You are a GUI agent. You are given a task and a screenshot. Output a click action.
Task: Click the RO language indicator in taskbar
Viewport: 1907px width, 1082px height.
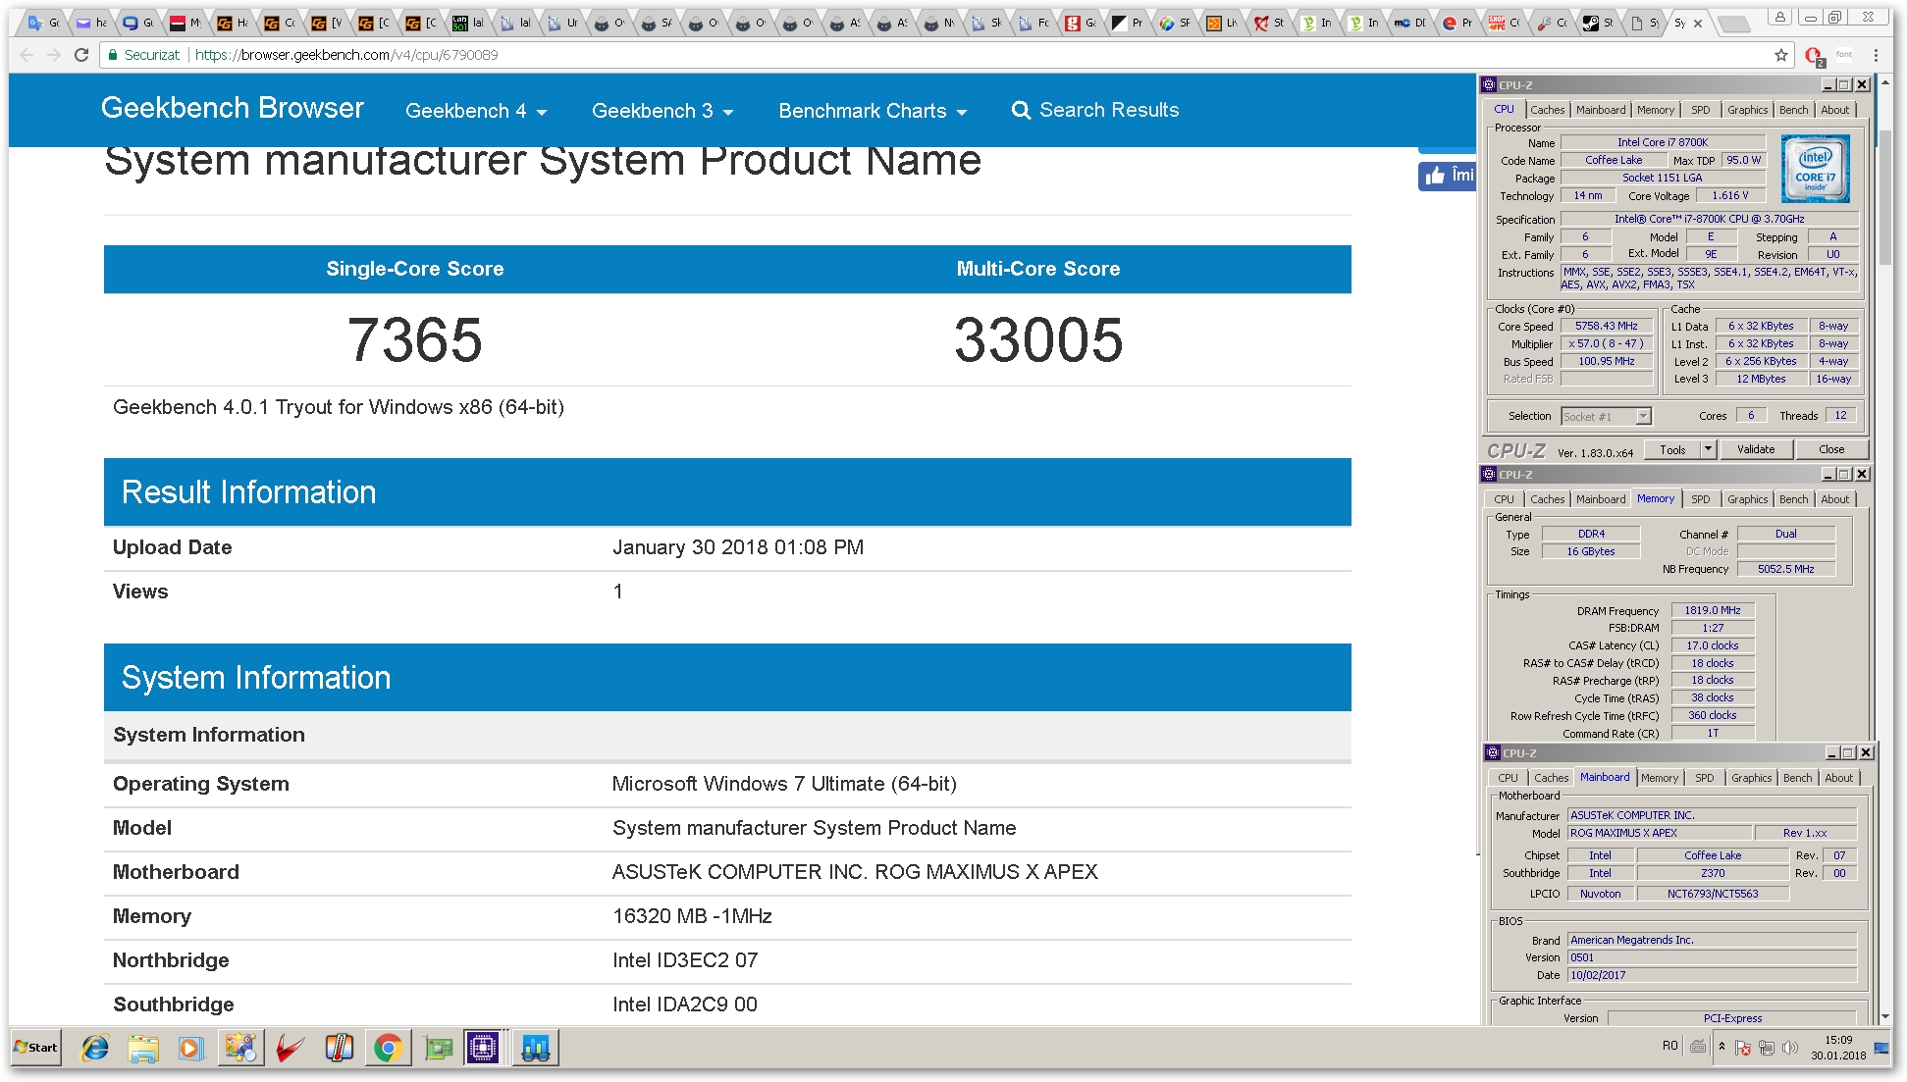[x=1670, y=1046]
